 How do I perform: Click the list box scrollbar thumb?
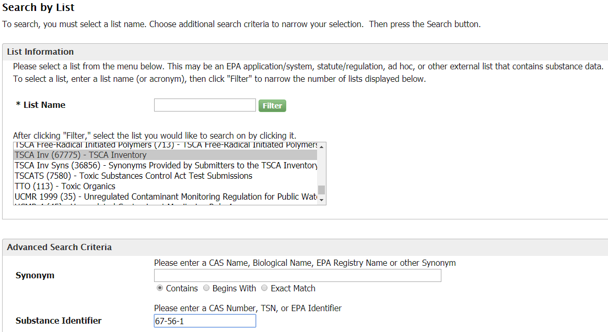pyautogui.click(x=322, y=190)
